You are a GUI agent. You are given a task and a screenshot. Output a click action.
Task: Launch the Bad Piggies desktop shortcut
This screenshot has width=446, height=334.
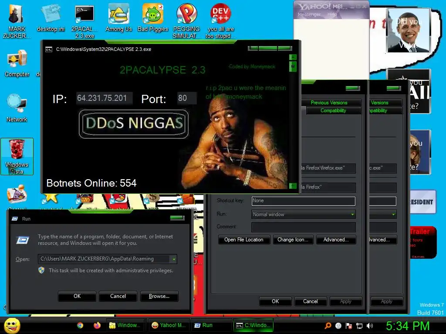coord(153,18)
